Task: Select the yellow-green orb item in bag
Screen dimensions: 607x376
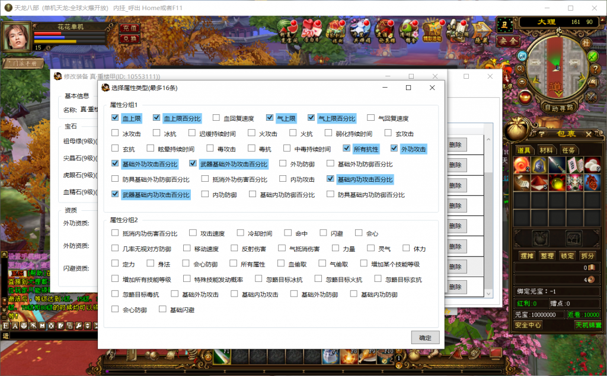Action: point(557,182)
